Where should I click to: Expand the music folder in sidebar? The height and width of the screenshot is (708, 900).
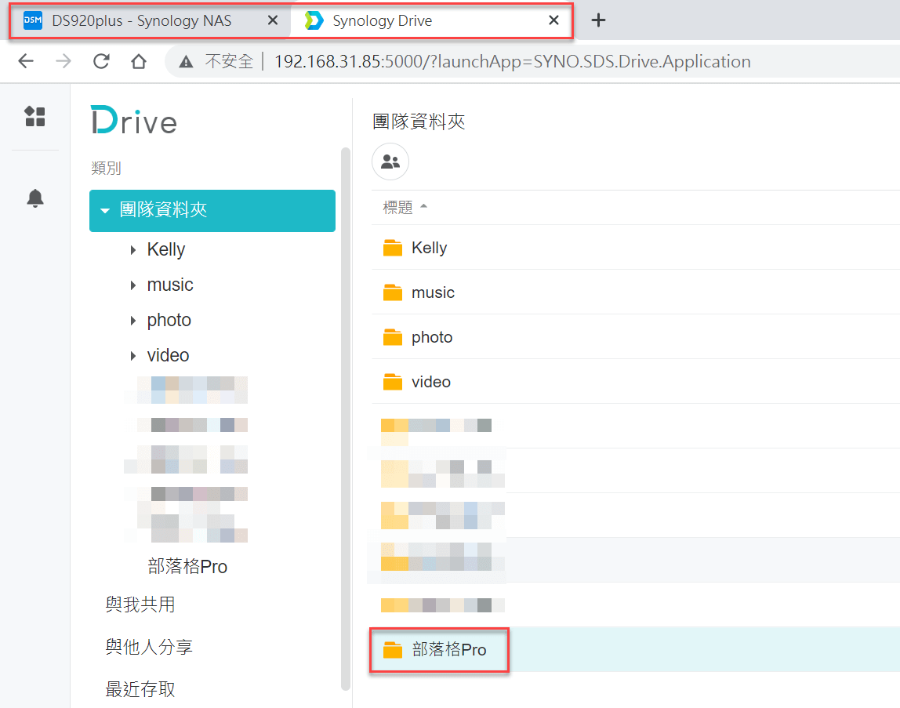coord(133,285)
